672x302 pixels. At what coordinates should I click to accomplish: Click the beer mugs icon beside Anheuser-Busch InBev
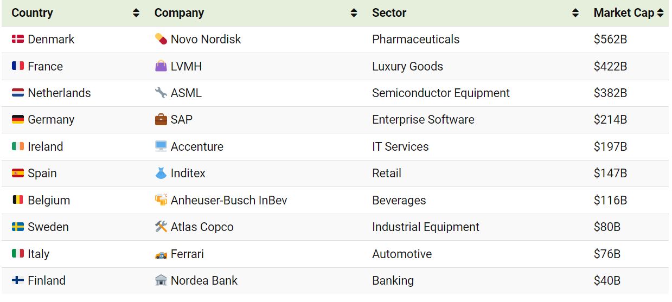[161, 200]
